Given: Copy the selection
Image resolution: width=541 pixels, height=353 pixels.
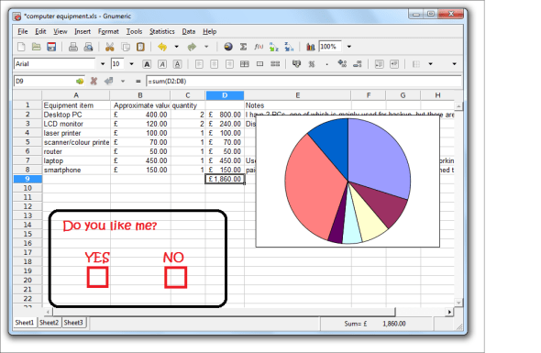Looking at the screenshot, I should [126, 47].
